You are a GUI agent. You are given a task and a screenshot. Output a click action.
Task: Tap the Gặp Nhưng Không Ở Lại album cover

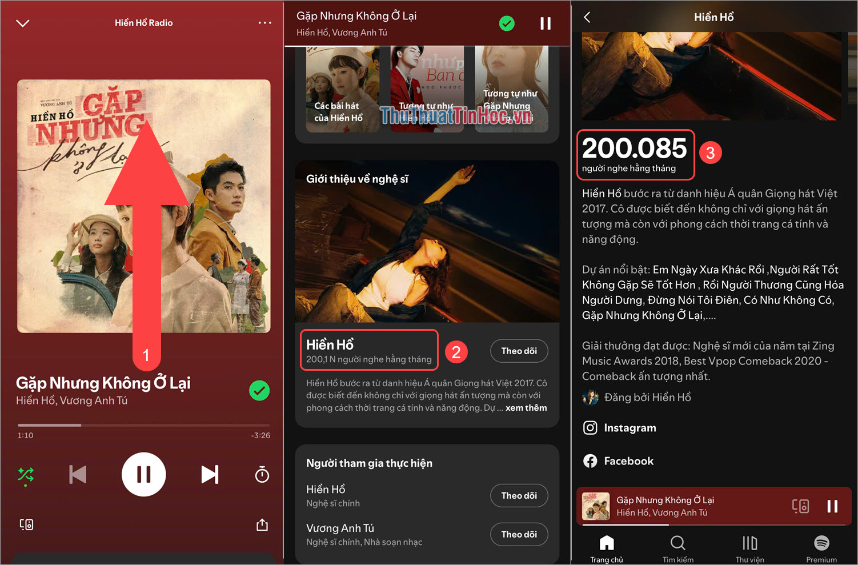pos(144,206)
